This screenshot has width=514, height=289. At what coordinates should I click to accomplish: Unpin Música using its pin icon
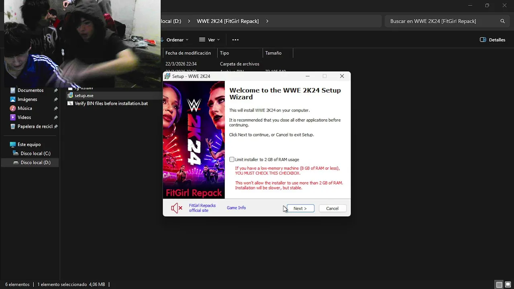56,108
